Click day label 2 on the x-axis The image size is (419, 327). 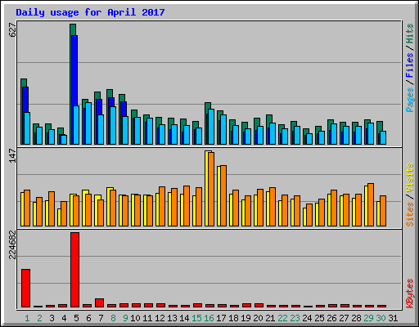click(x=39, y=318)
